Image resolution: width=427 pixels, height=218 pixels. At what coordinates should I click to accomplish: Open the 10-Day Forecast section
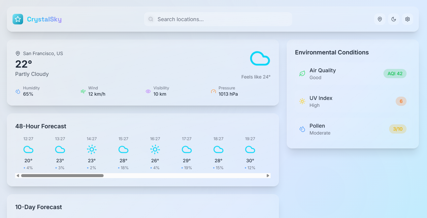(39, 207)
